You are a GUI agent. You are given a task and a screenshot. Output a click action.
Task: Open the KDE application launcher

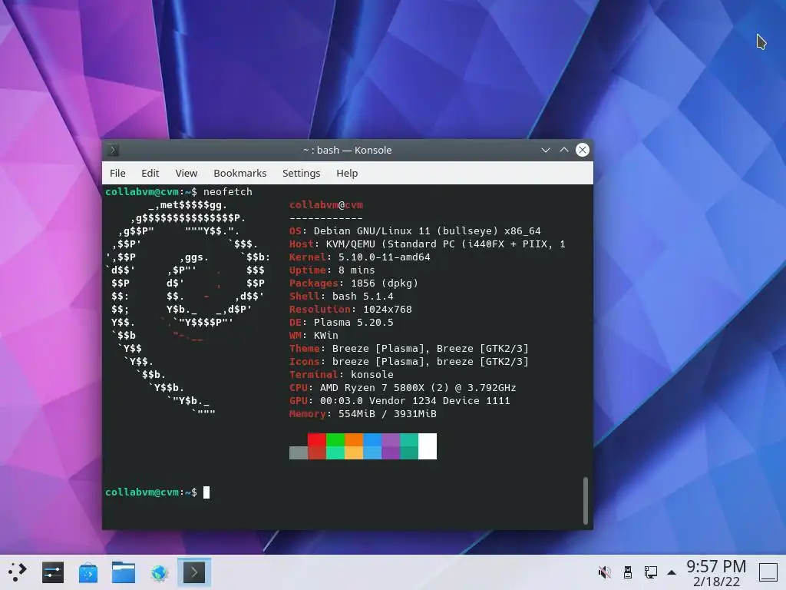pyautogui.click(x=18, y=572)
